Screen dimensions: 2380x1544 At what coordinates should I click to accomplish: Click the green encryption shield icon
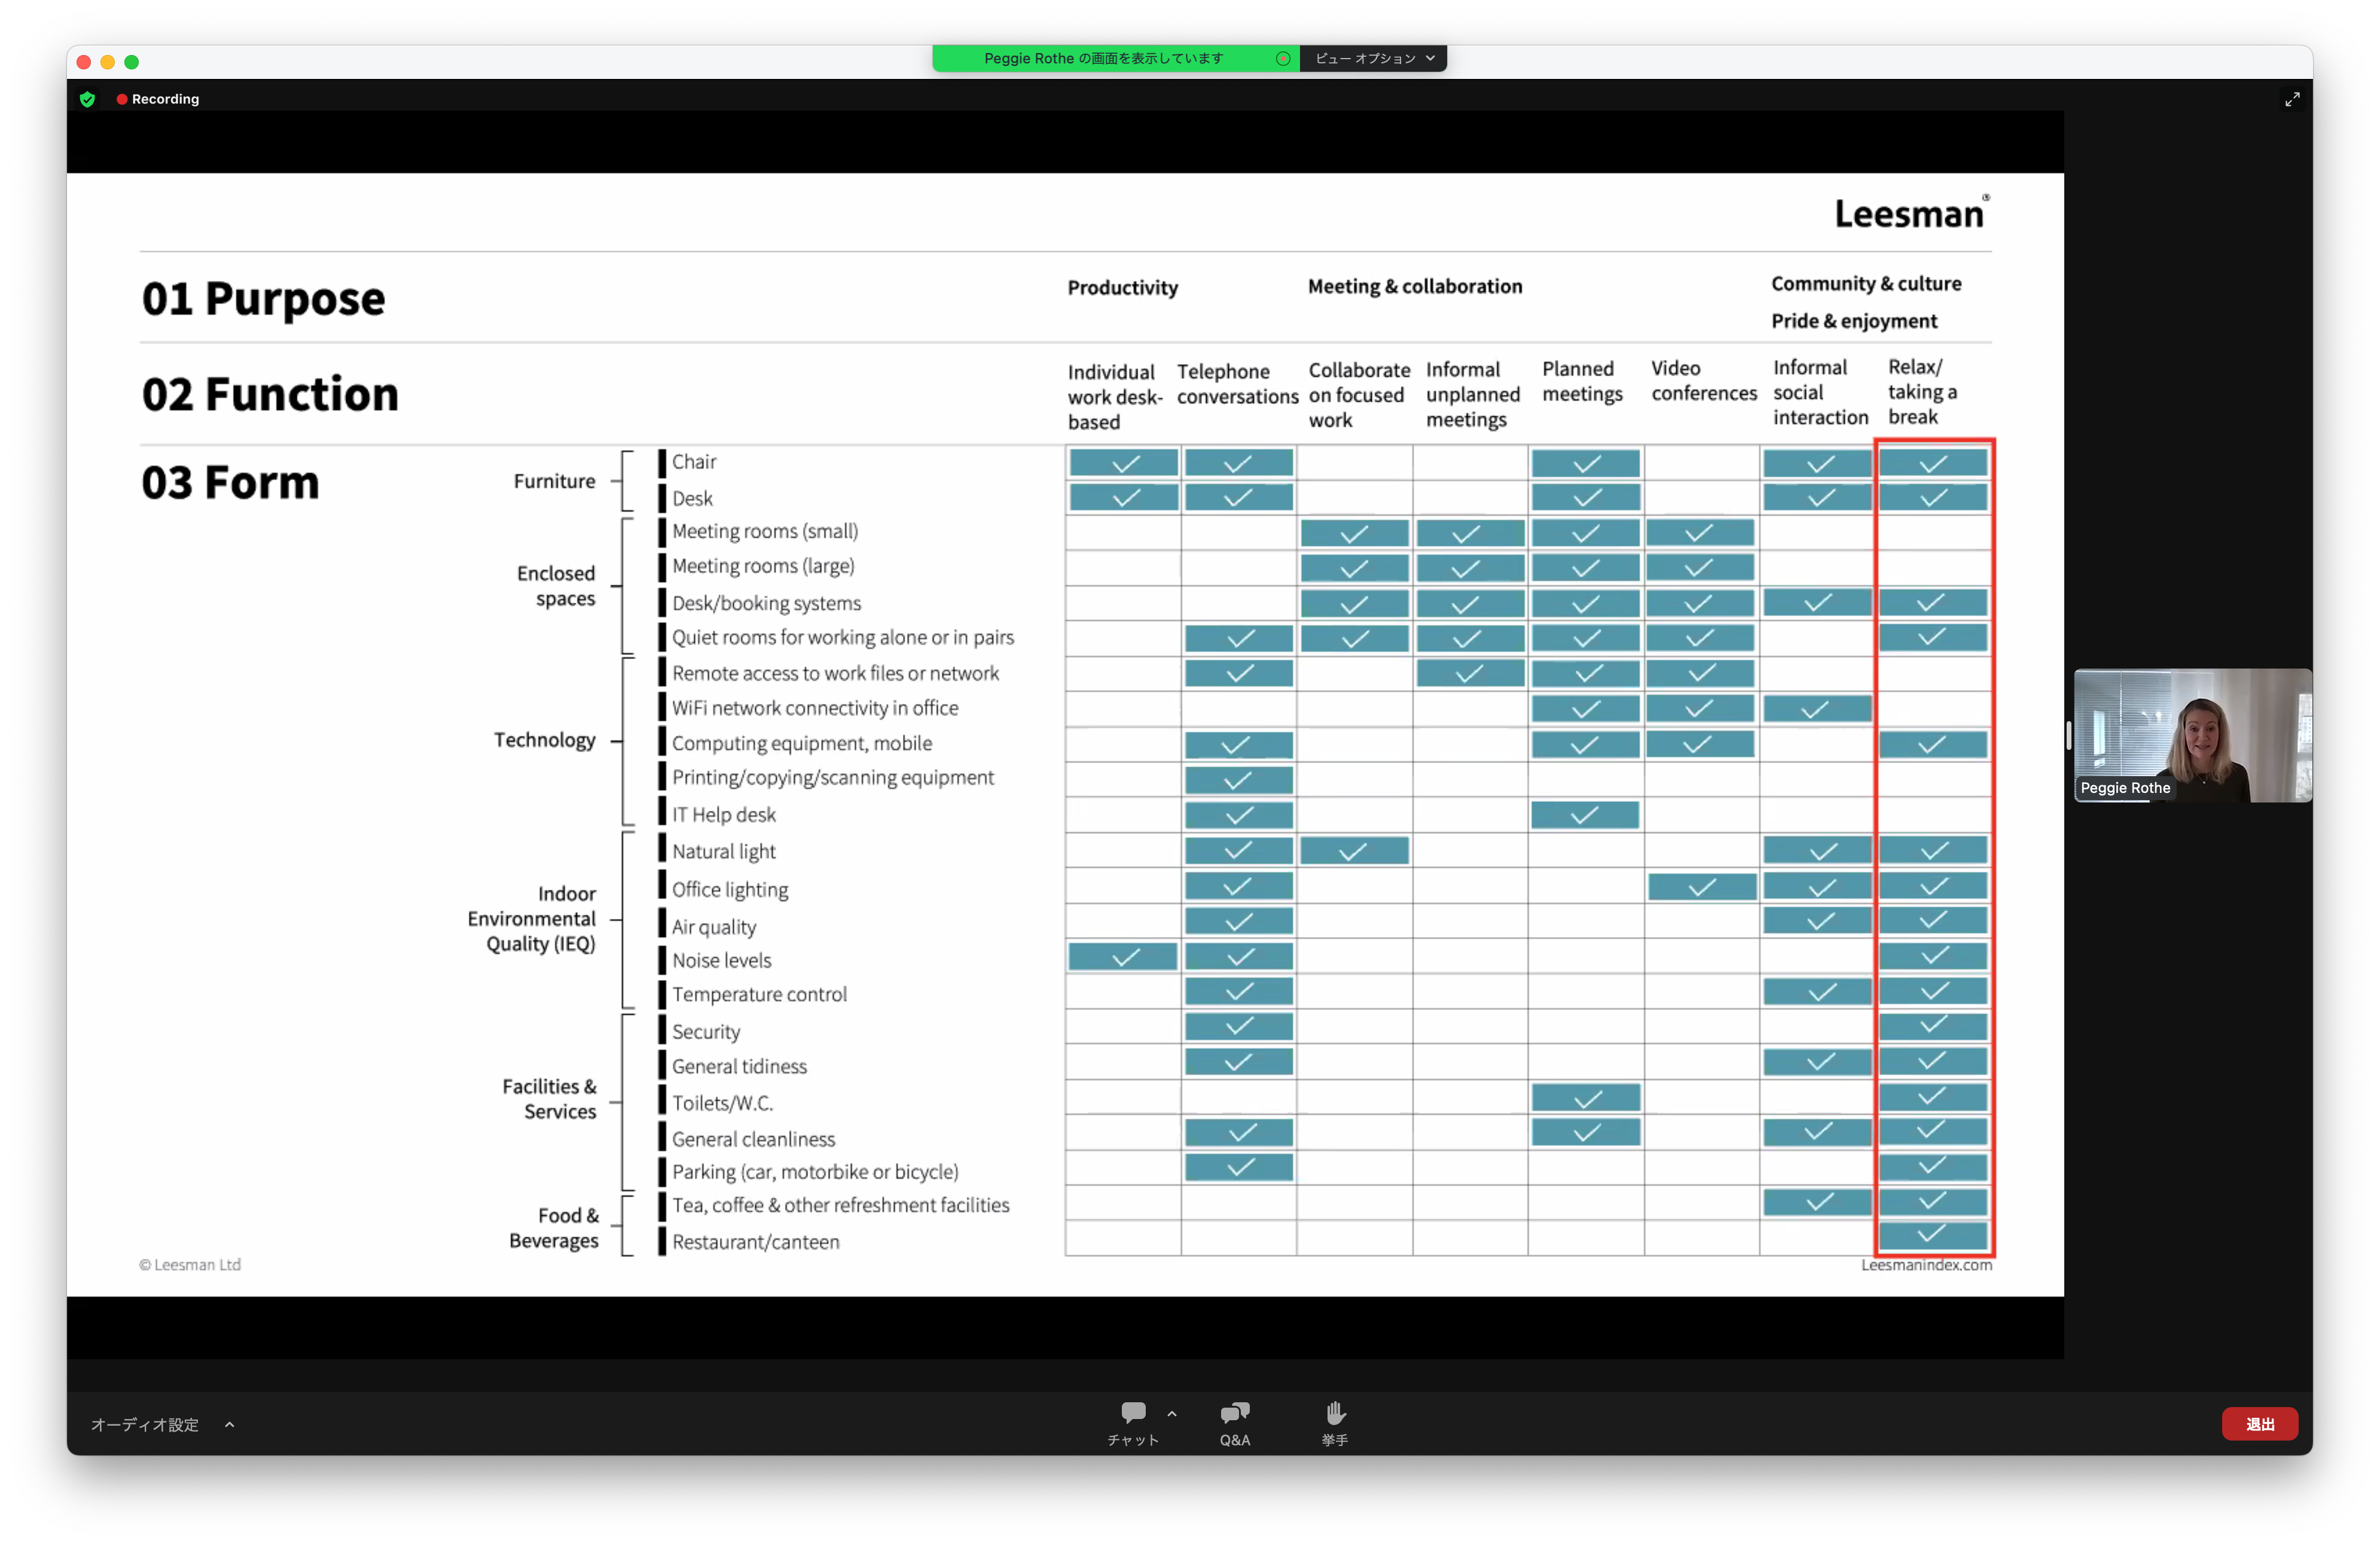click(x=88, y=99)
